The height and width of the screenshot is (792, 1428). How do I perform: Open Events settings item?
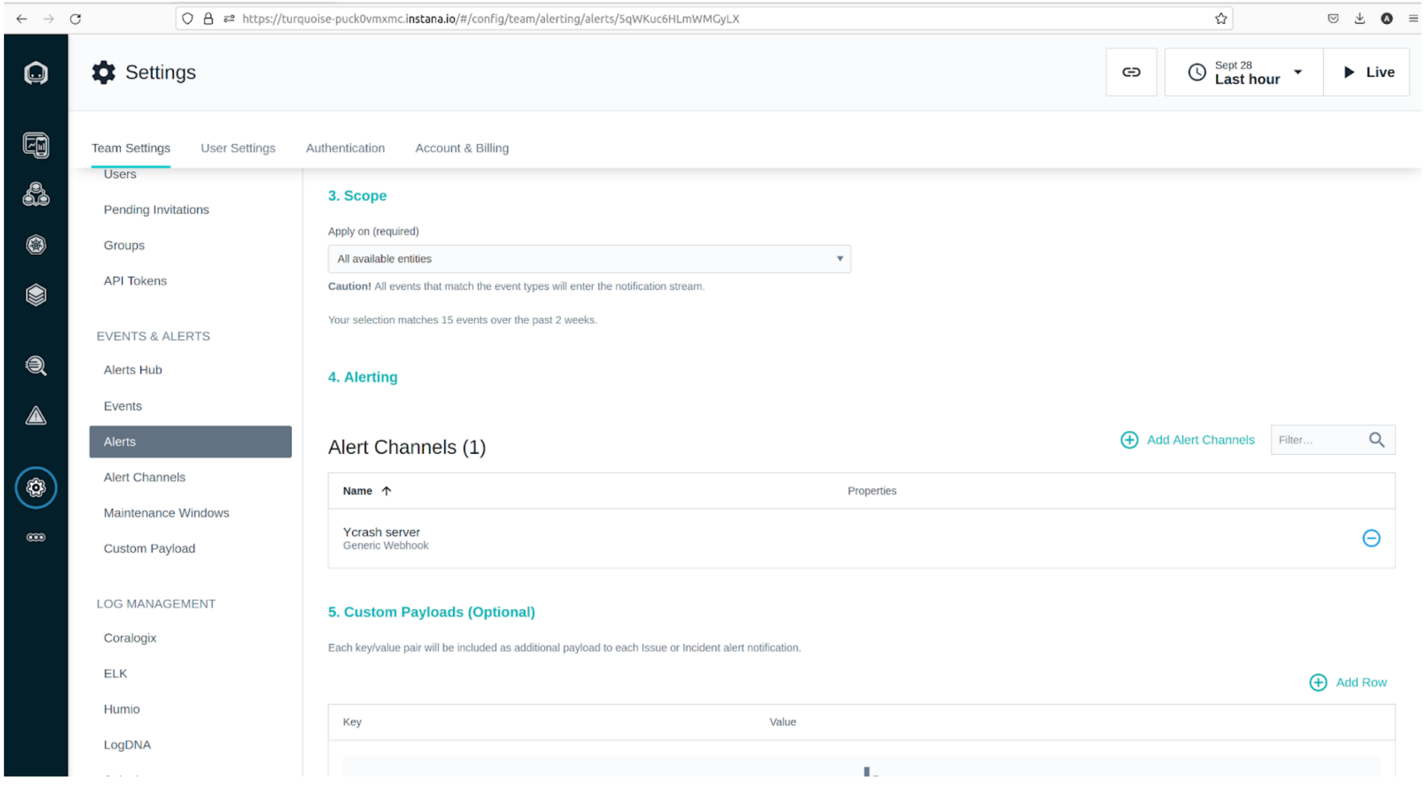pos(123,406)
